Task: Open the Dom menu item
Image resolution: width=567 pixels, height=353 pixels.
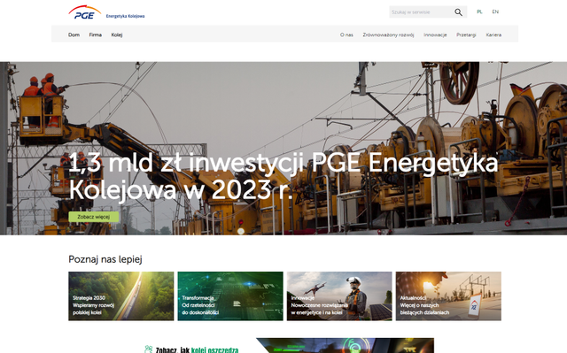Action: point(74,35)
